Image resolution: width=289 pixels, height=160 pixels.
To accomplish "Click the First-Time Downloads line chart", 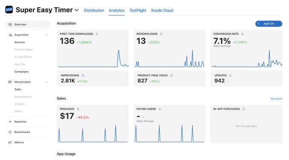I will (93, 58).
